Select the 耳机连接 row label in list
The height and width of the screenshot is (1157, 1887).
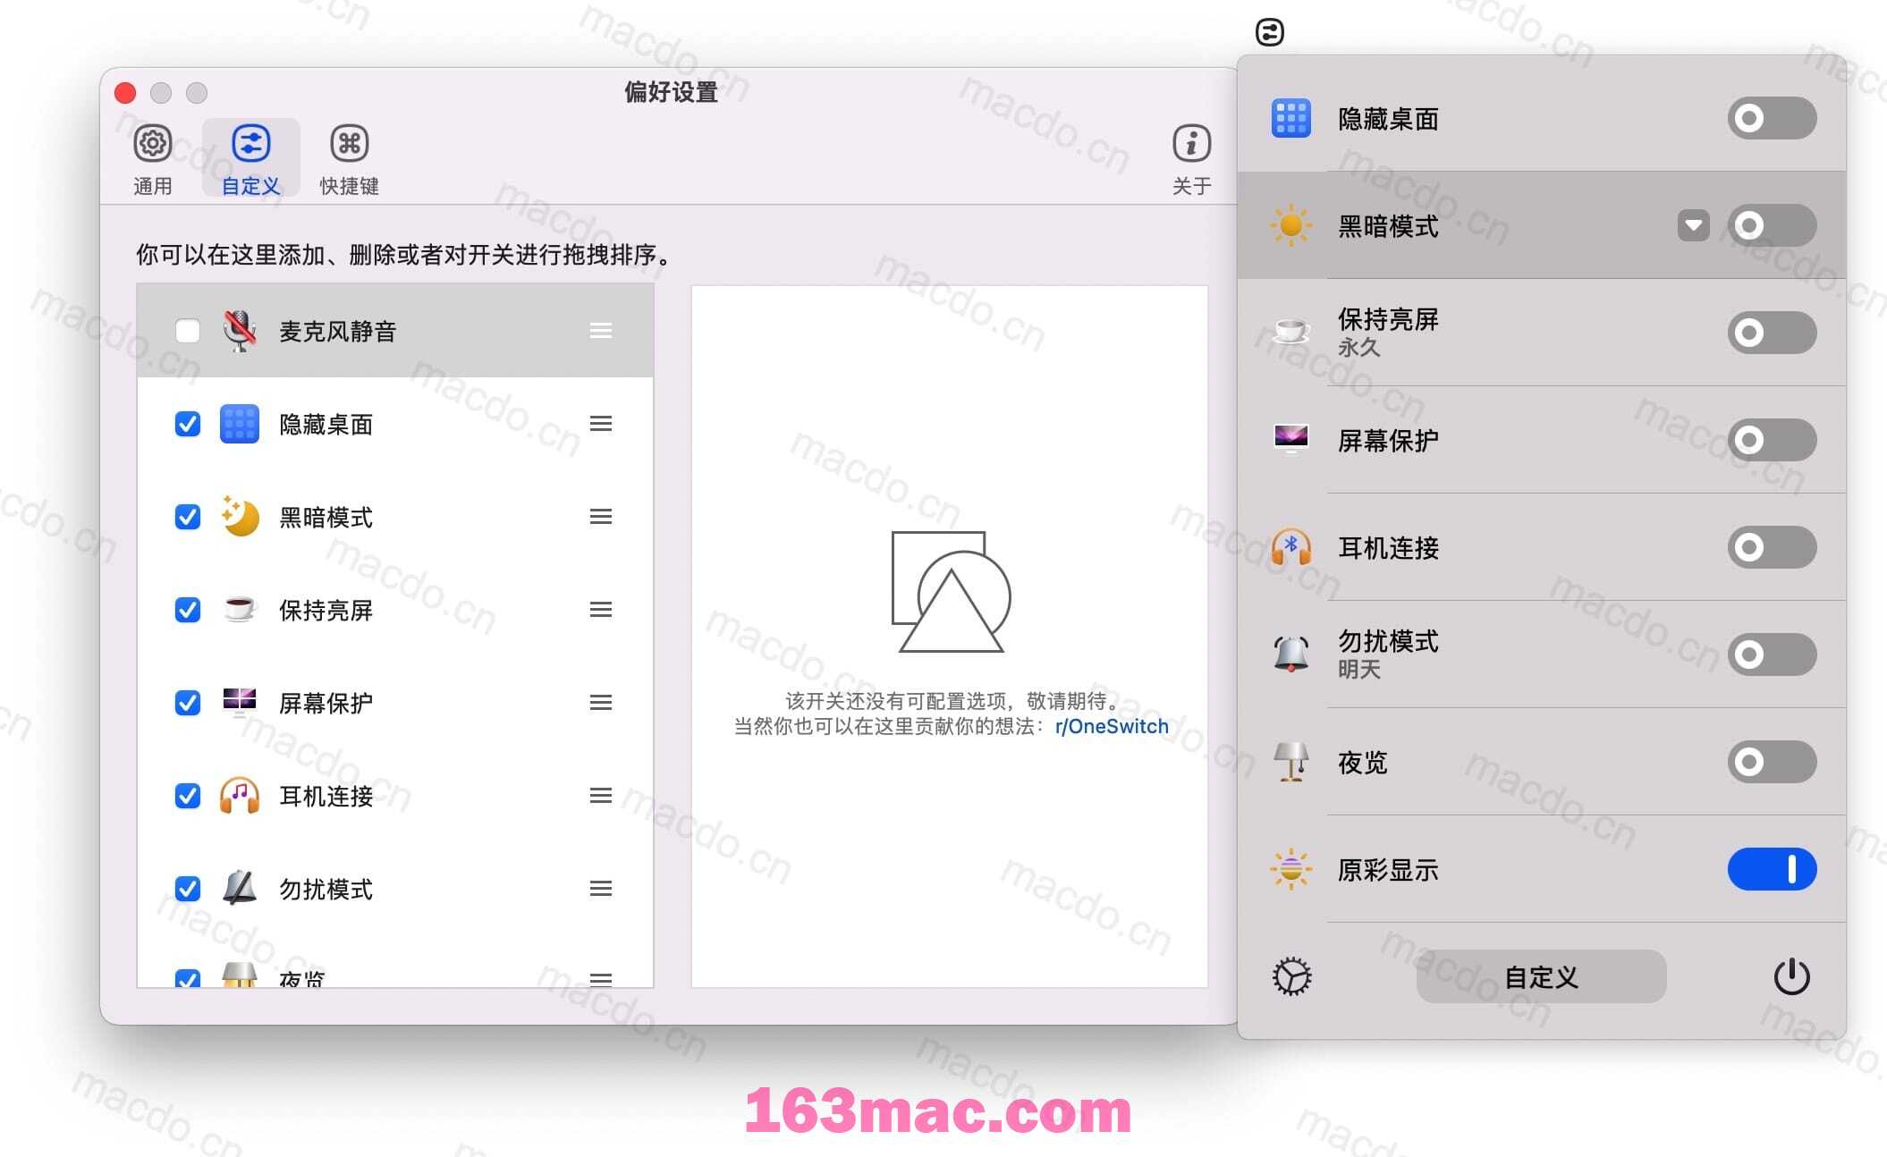coord(326,796)
